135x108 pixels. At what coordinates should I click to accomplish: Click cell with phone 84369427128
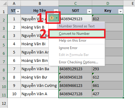coord(76,94)
